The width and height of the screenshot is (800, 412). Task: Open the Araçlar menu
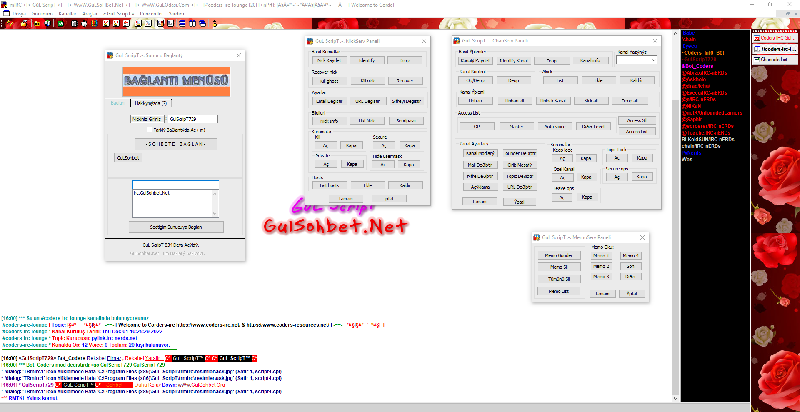[x=90, y=14]
